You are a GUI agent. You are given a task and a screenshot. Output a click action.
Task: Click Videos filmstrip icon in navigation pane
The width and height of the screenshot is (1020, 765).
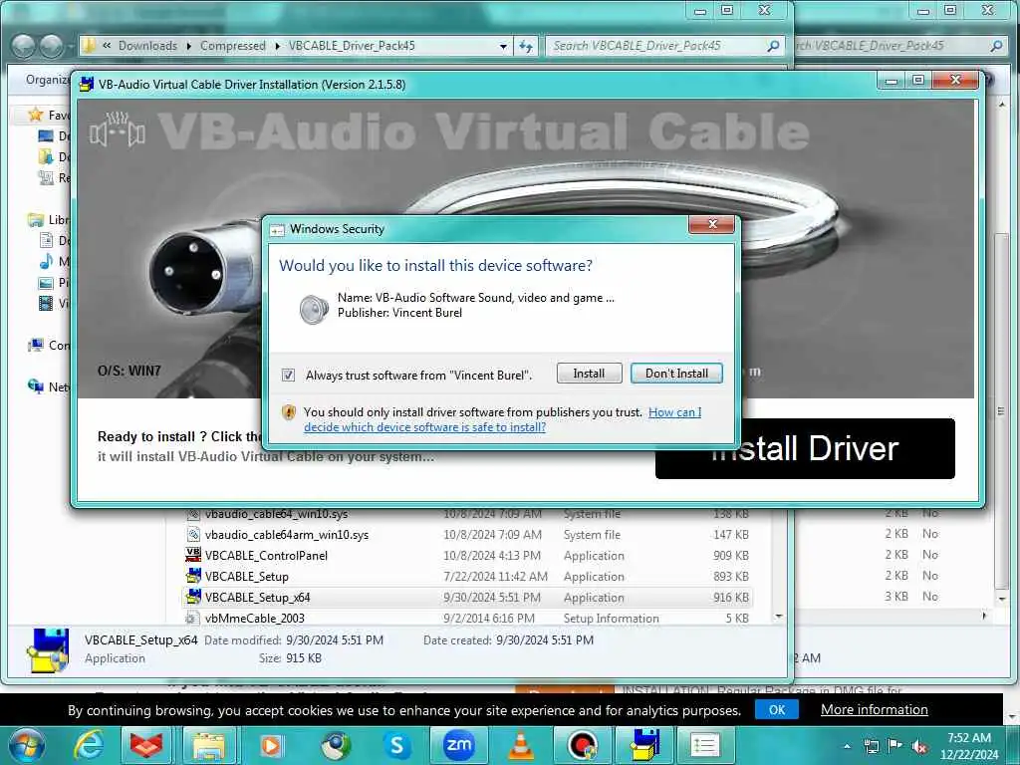(x=46, y=303)
